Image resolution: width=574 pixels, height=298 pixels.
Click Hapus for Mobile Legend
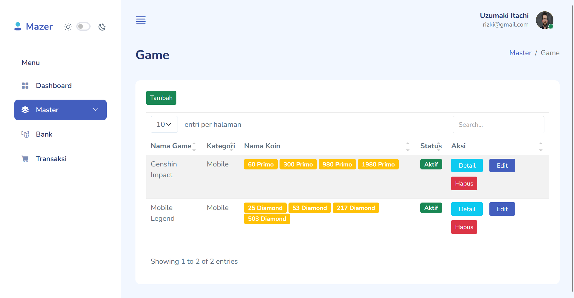coord(464,227)
